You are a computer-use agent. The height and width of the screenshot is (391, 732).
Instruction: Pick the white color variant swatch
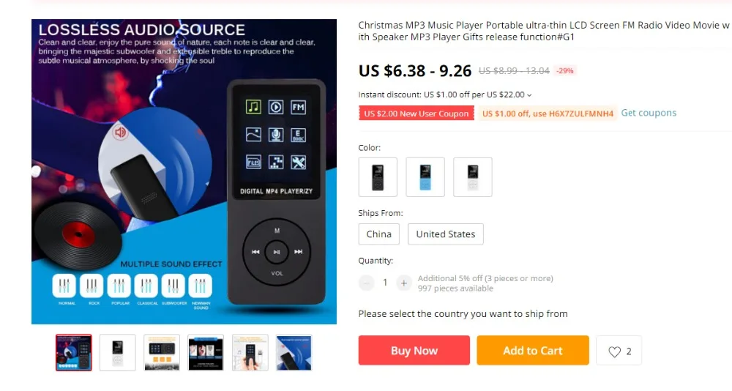472,177
